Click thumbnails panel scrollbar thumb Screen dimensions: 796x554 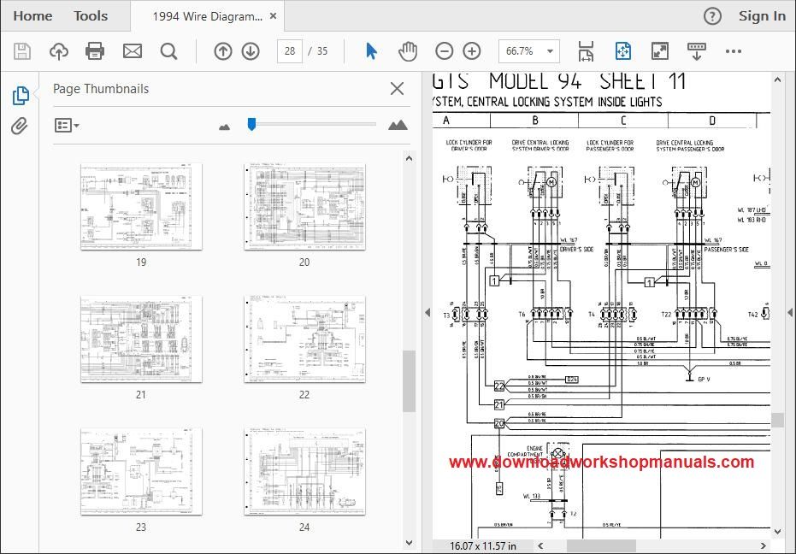pos(410,380)
